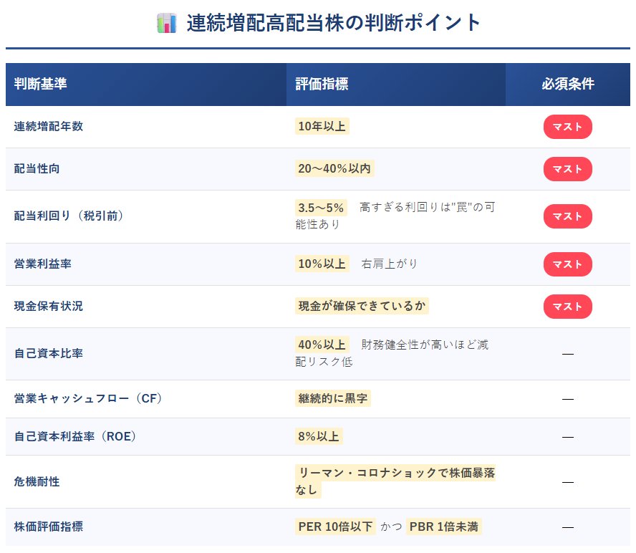Click the highlighted 20〜40%以内 value
This screenshot has width=636, height=553.
pos(334,169)
